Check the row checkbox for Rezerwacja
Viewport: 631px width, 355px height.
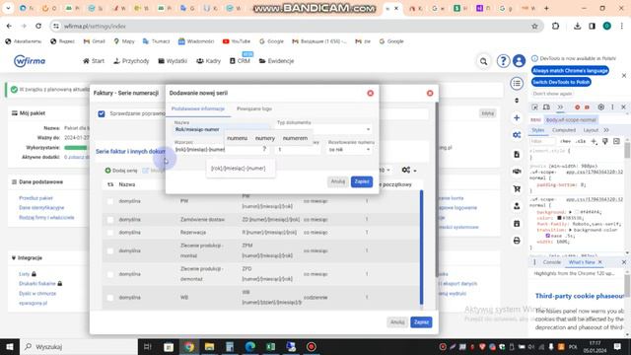click(x=109, y=233)
